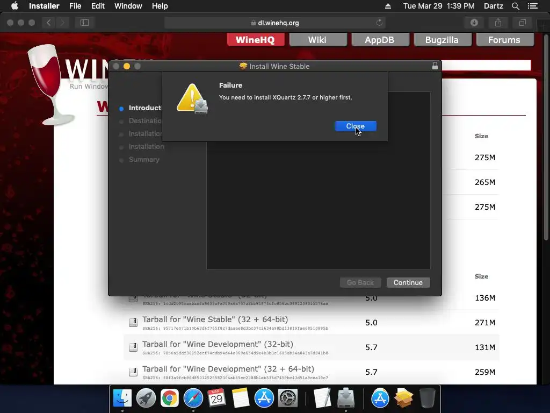Go forward in Safari
Image resolution: width=550 pixels, height=413 pixels.
[x=62, y=23]
